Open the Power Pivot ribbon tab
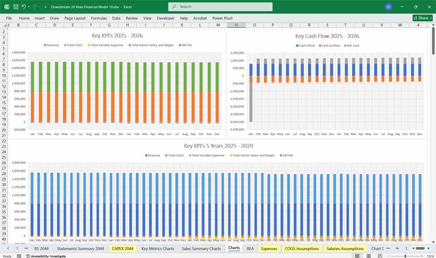The image size is (436, 258). click(x=222, y=18)
